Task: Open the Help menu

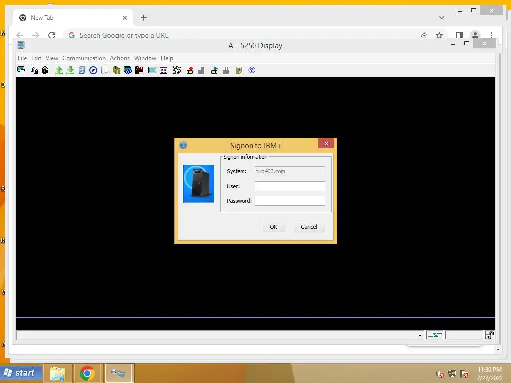Action: pos(167,58)
